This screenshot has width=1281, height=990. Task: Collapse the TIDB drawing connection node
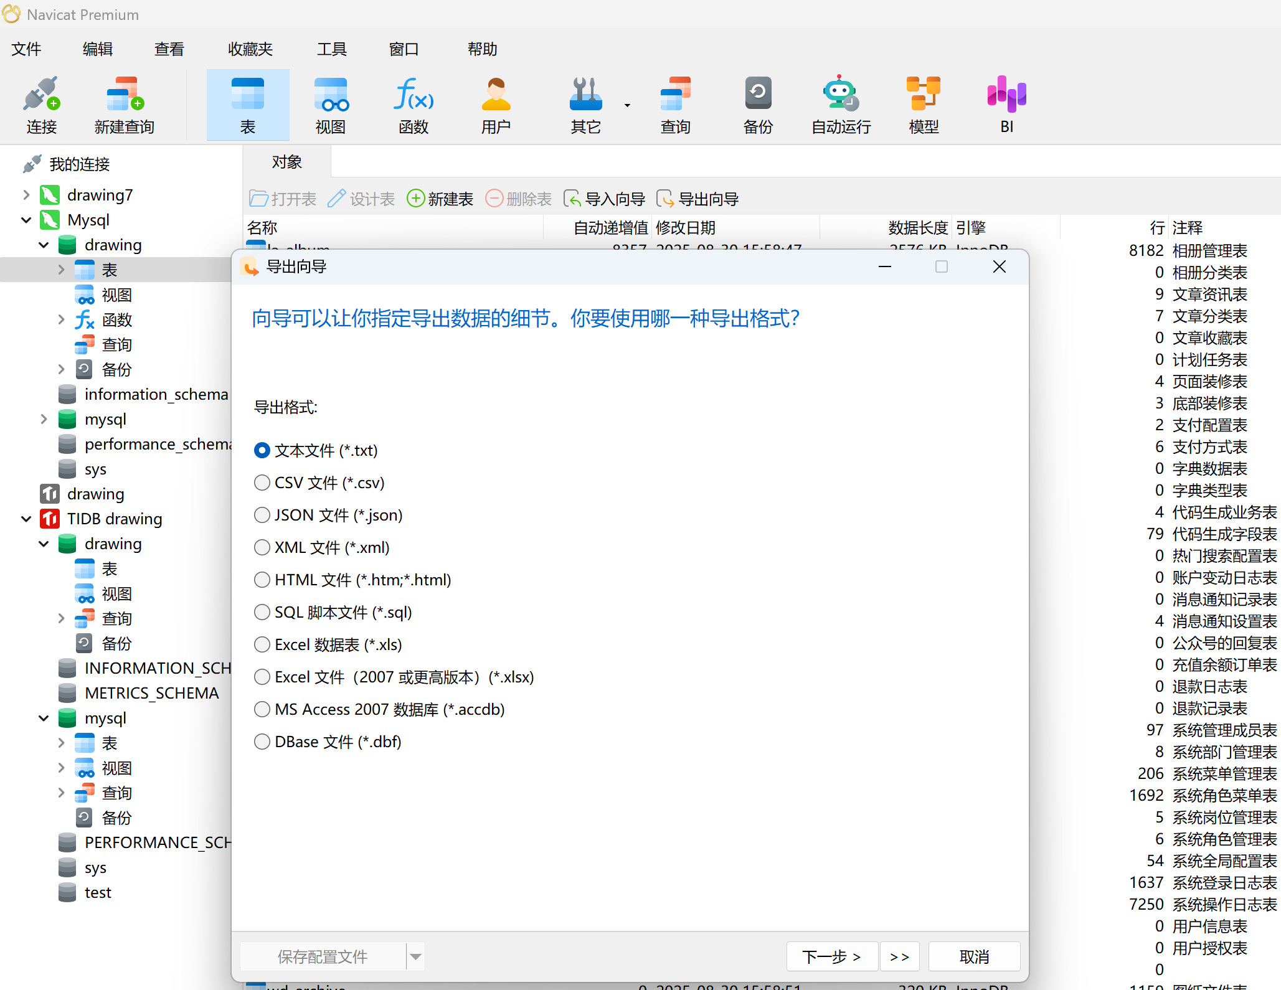[26, 519]
